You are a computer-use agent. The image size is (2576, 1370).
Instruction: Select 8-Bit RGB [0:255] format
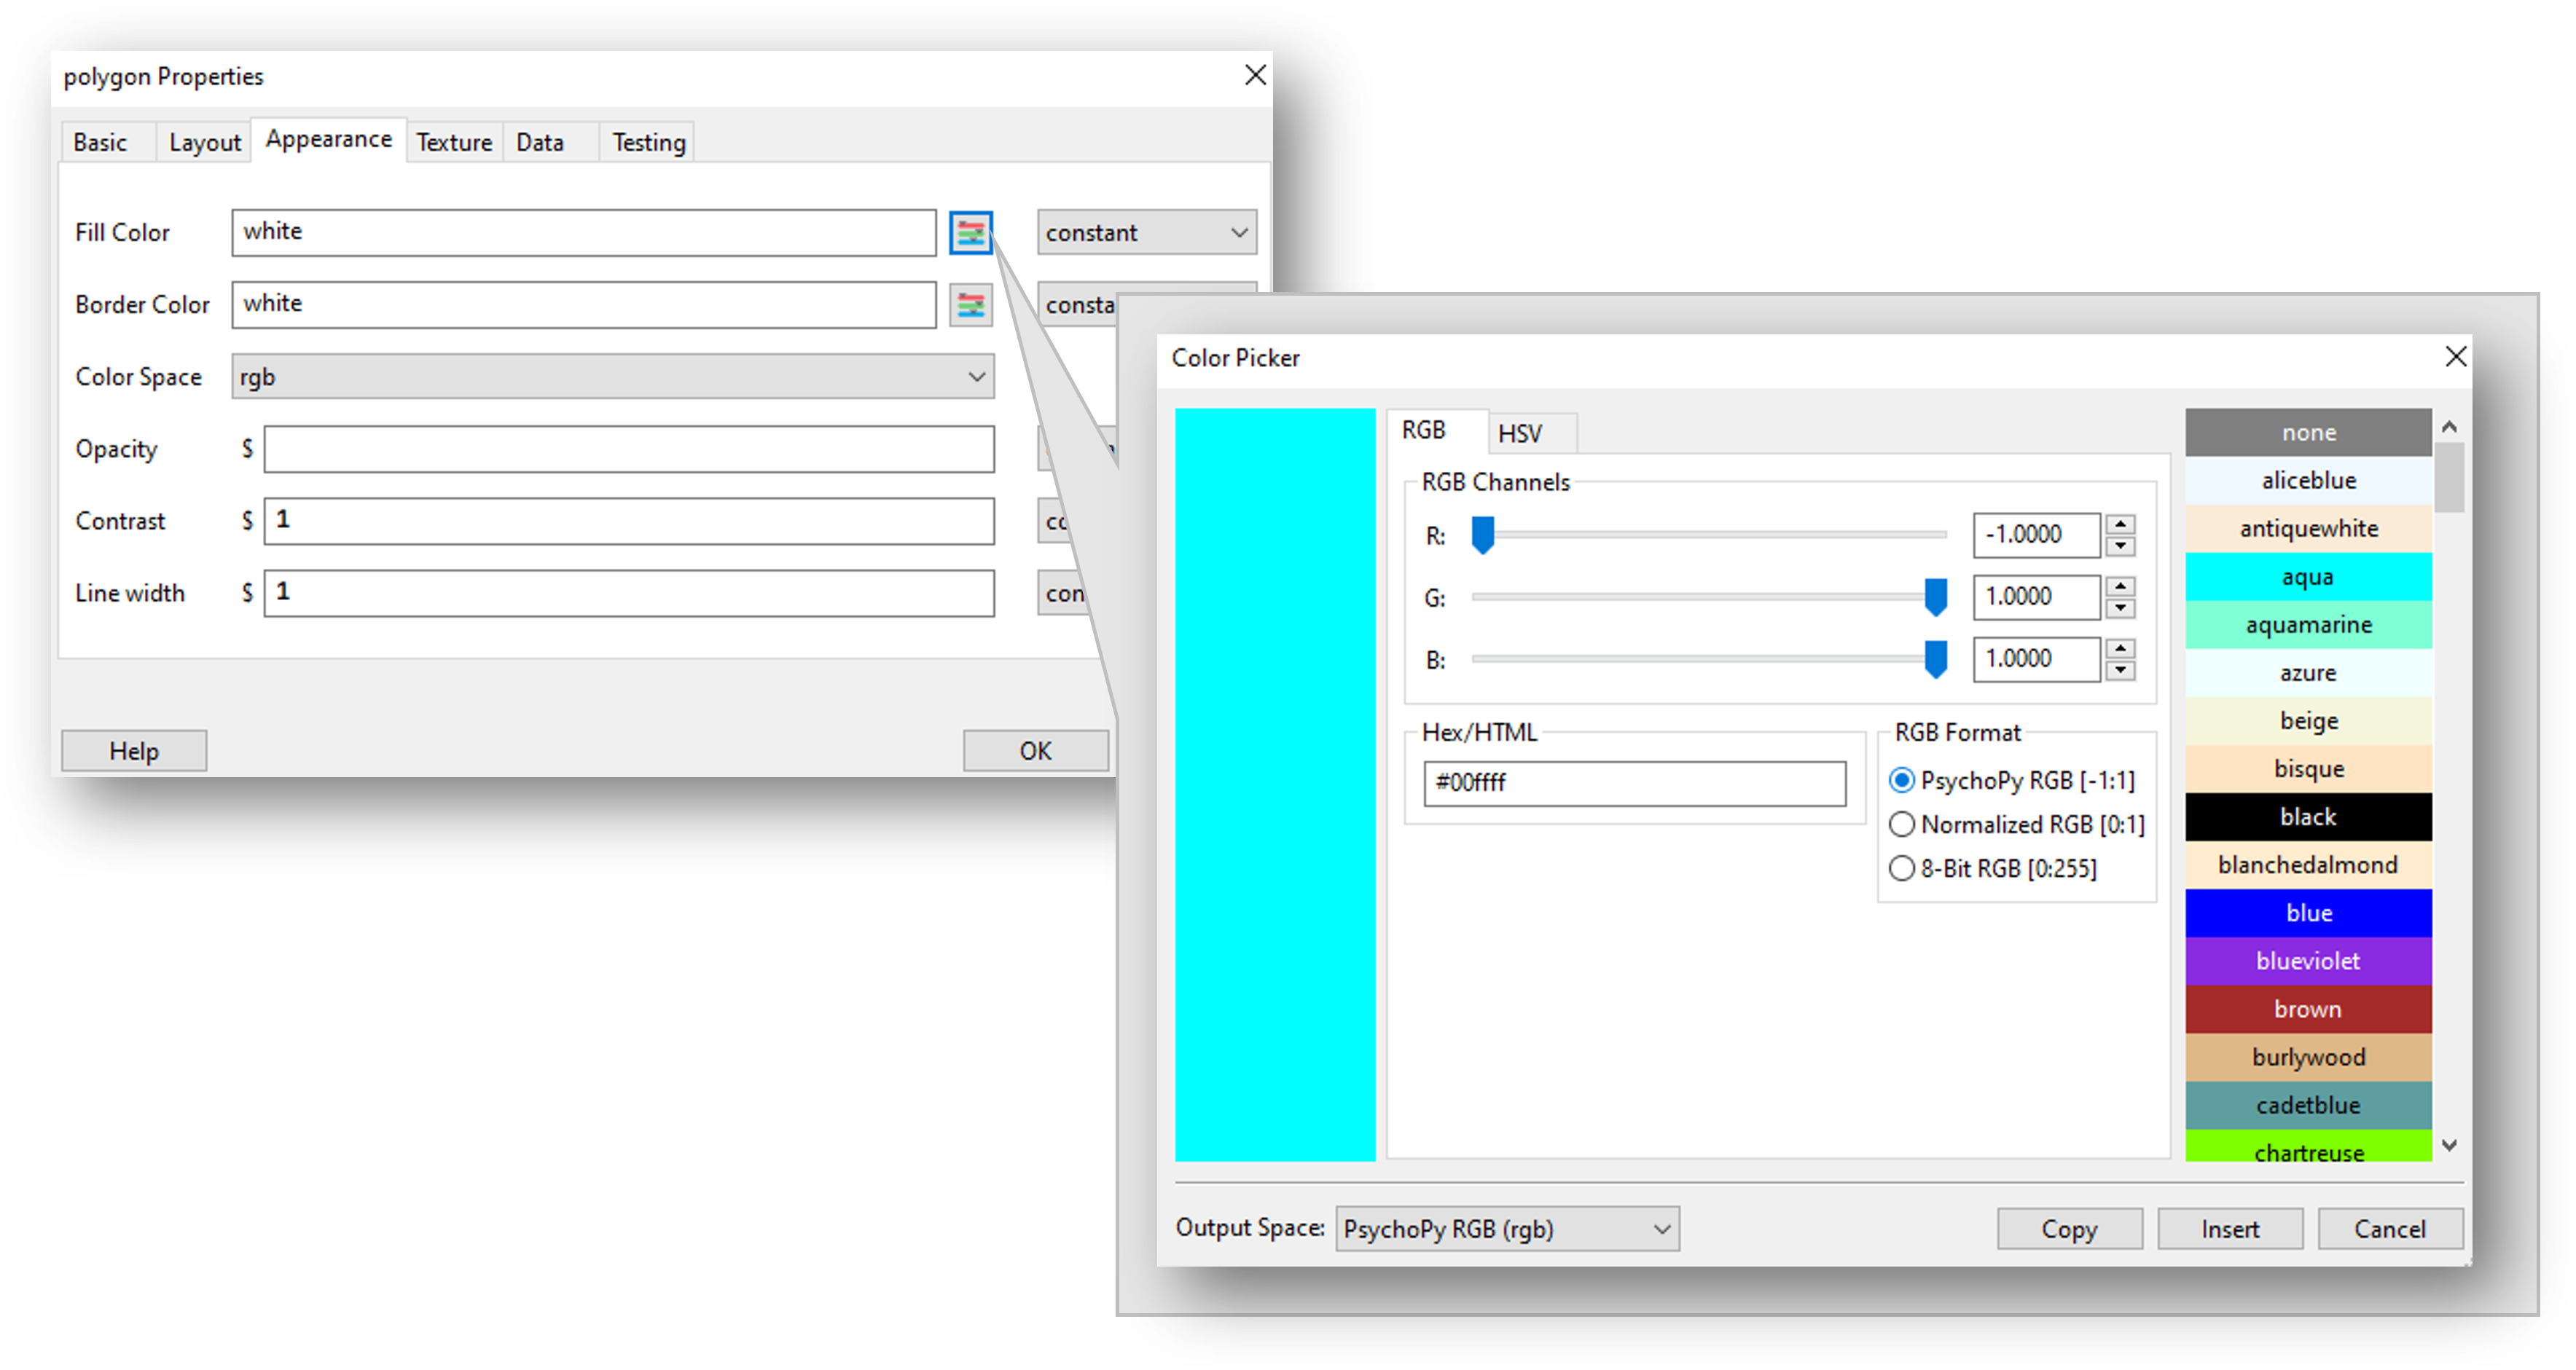click(1903, 868)
